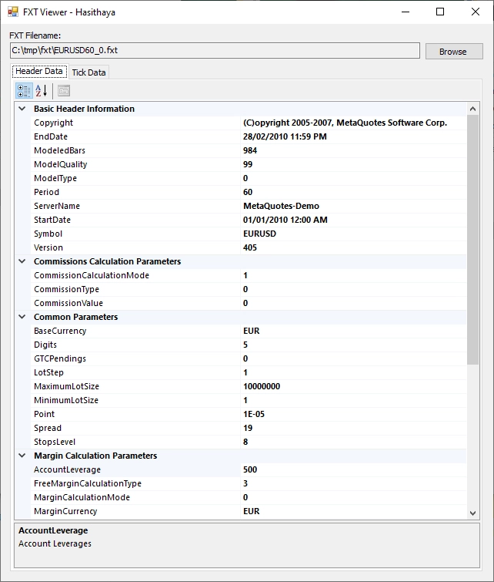Click the 28/02/2010 11:59 PM value

tap(285, 136)
